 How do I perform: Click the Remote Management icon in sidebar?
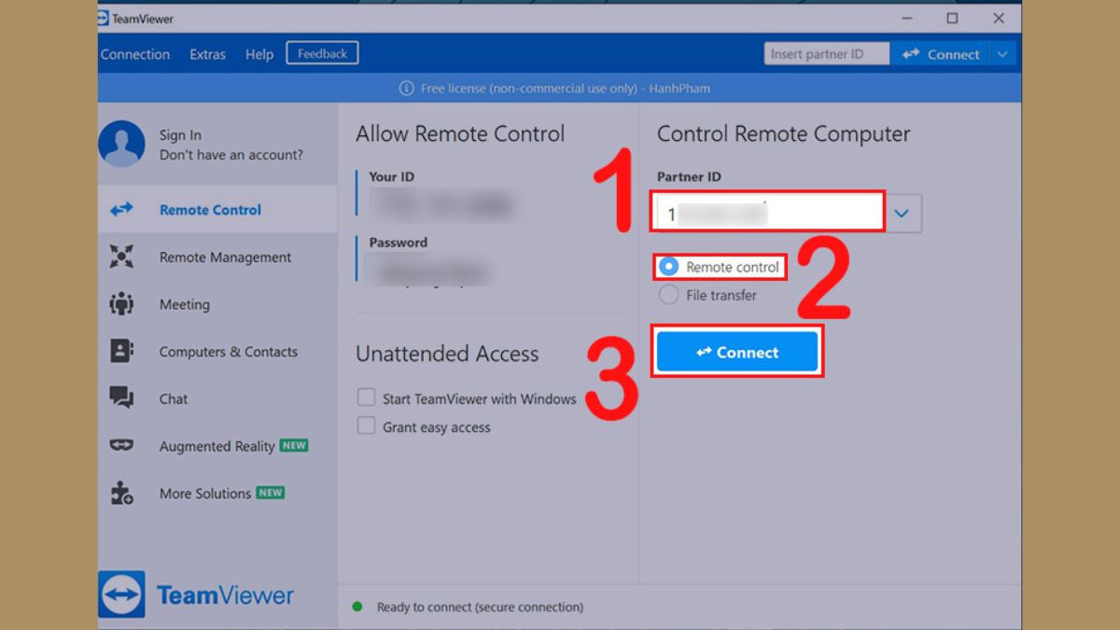(121, 257)
